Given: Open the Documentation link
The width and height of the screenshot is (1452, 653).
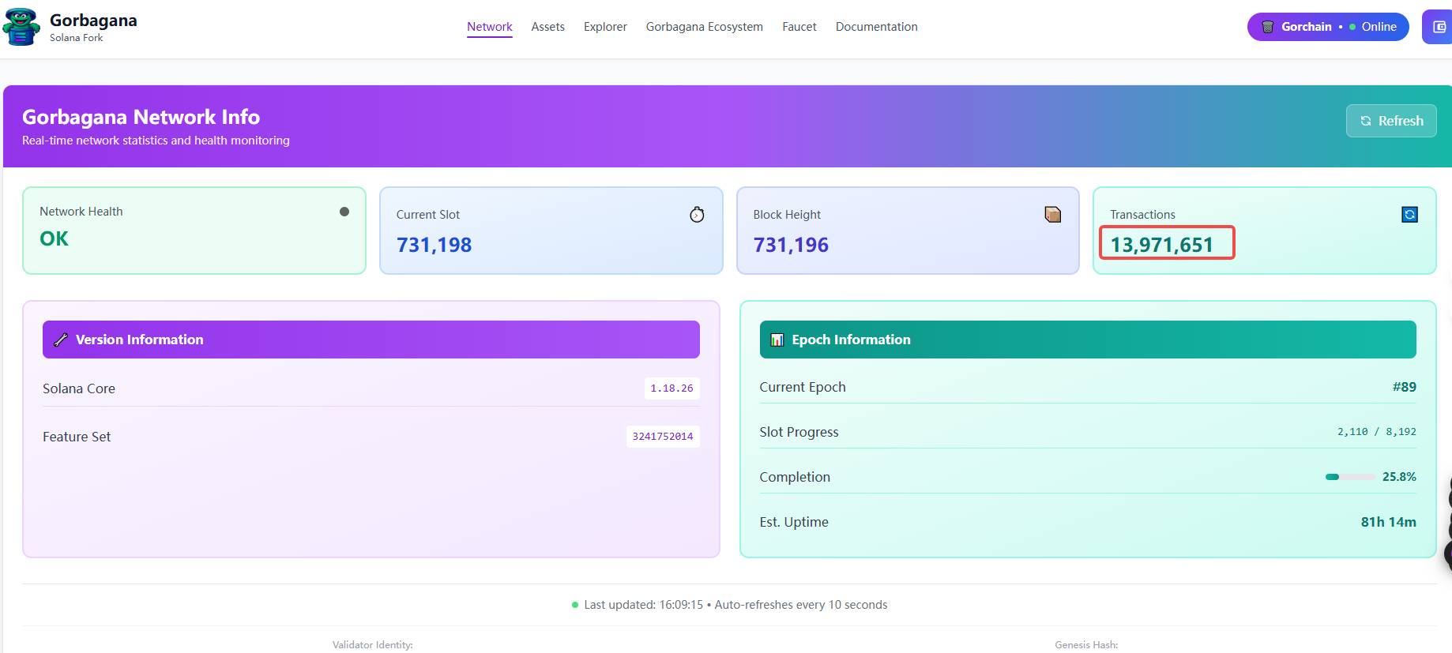Looking at the screenshot, I should 876,27.
